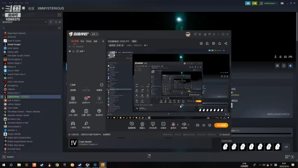Add 摄像头 camera source
298x168 pixels.
pyautogui.click(x=142, y=125)
